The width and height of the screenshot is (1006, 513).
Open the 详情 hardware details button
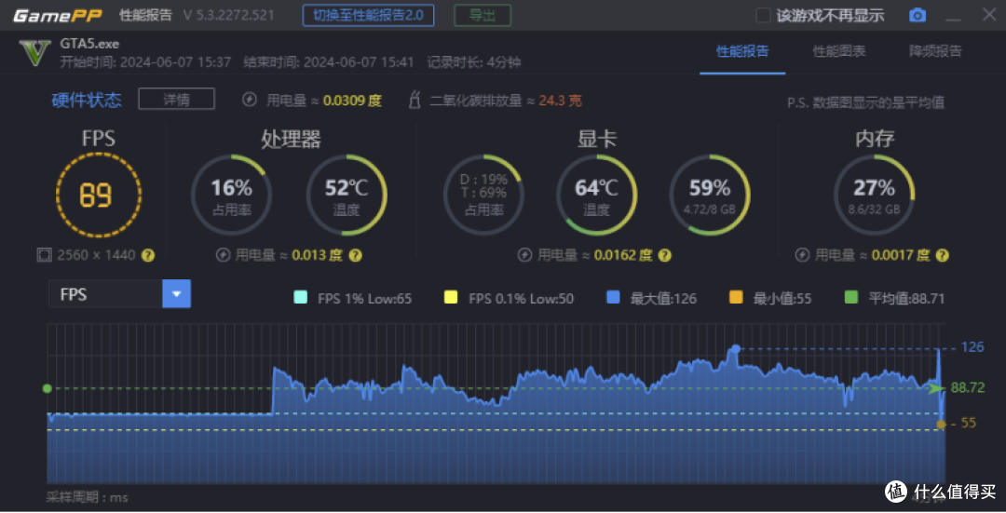pyautogui.click(x=176, y=100)
